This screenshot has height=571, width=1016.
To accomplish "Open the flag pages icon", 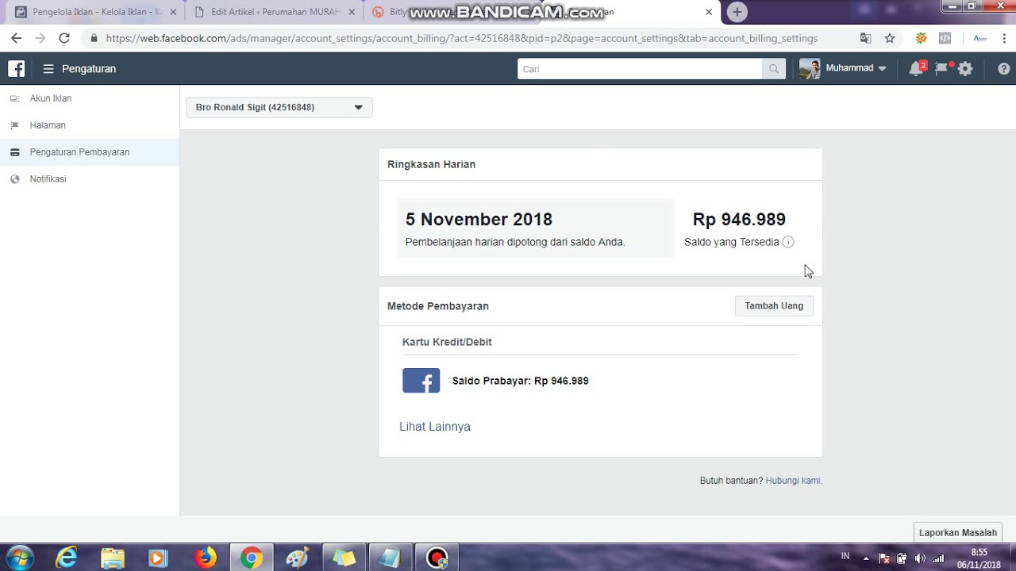I will click(941, 69).
